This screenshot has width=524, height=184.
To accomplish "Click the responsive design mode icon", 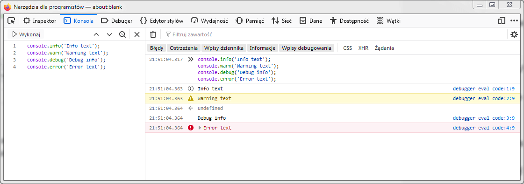I will [x=502, y=20].
